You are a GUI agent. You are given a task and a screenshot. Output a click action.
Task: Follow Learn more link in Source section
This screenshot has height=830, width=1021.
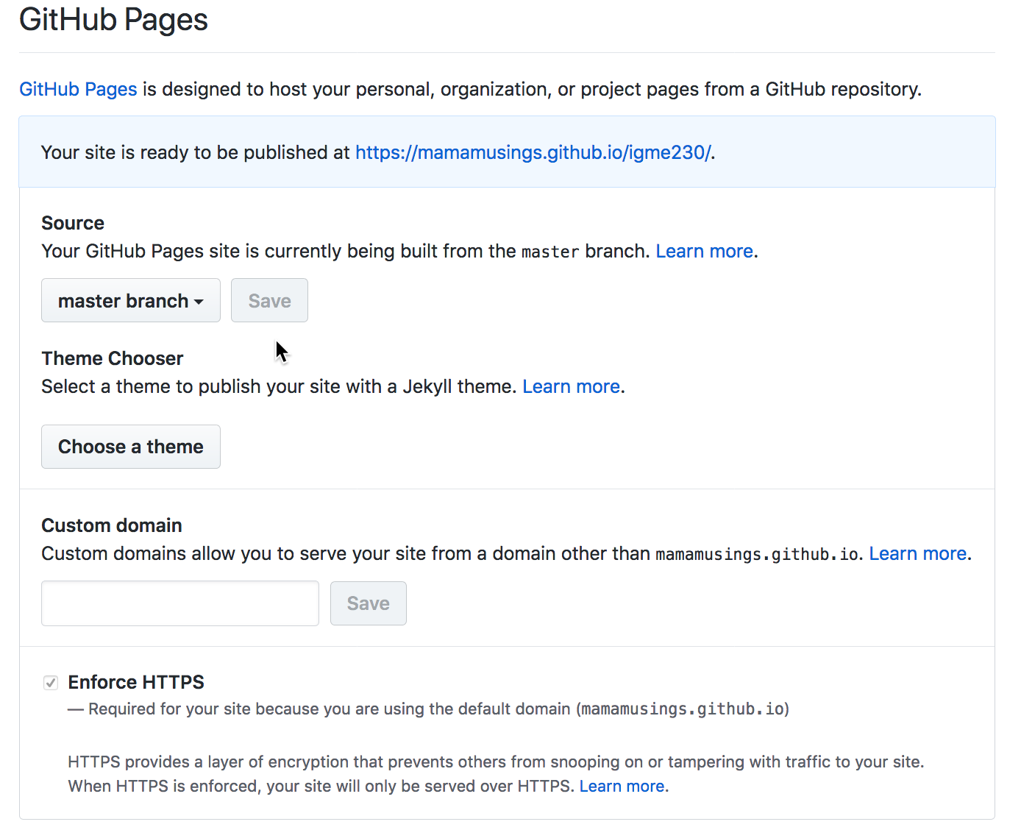pyautogui.click(x=705, y=251)
